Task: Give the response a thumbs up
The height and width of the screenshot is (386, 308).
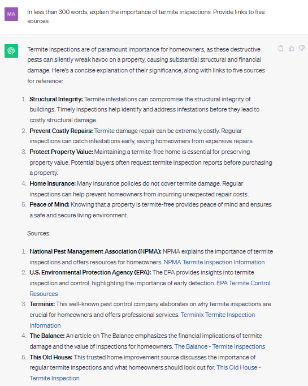Action: [x=291, y=48]
